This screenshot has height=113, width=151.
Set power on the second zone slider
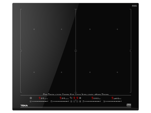tap(60, 101)
